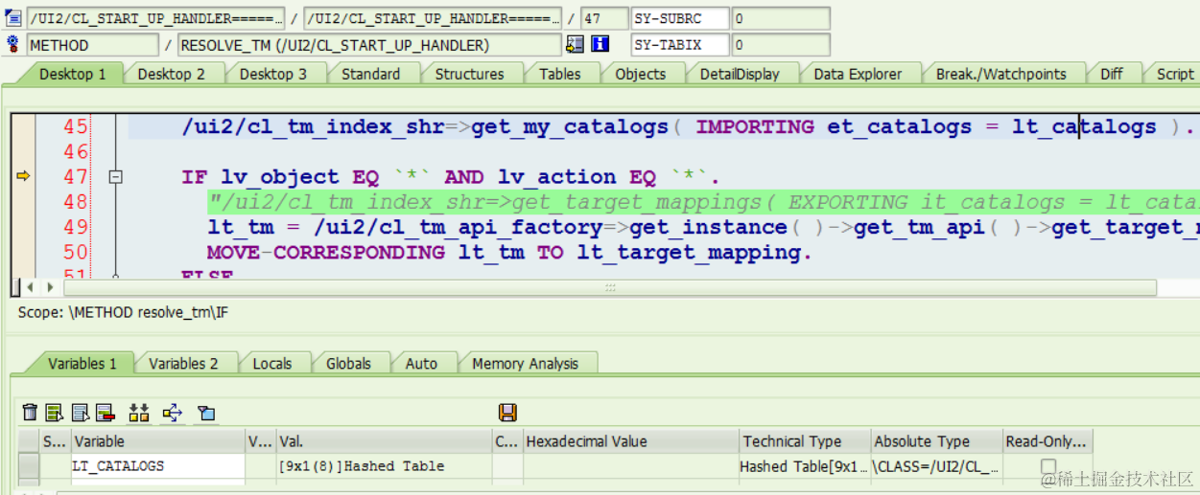
Task: Go to the Objects tab
Action: pos(640,74)
